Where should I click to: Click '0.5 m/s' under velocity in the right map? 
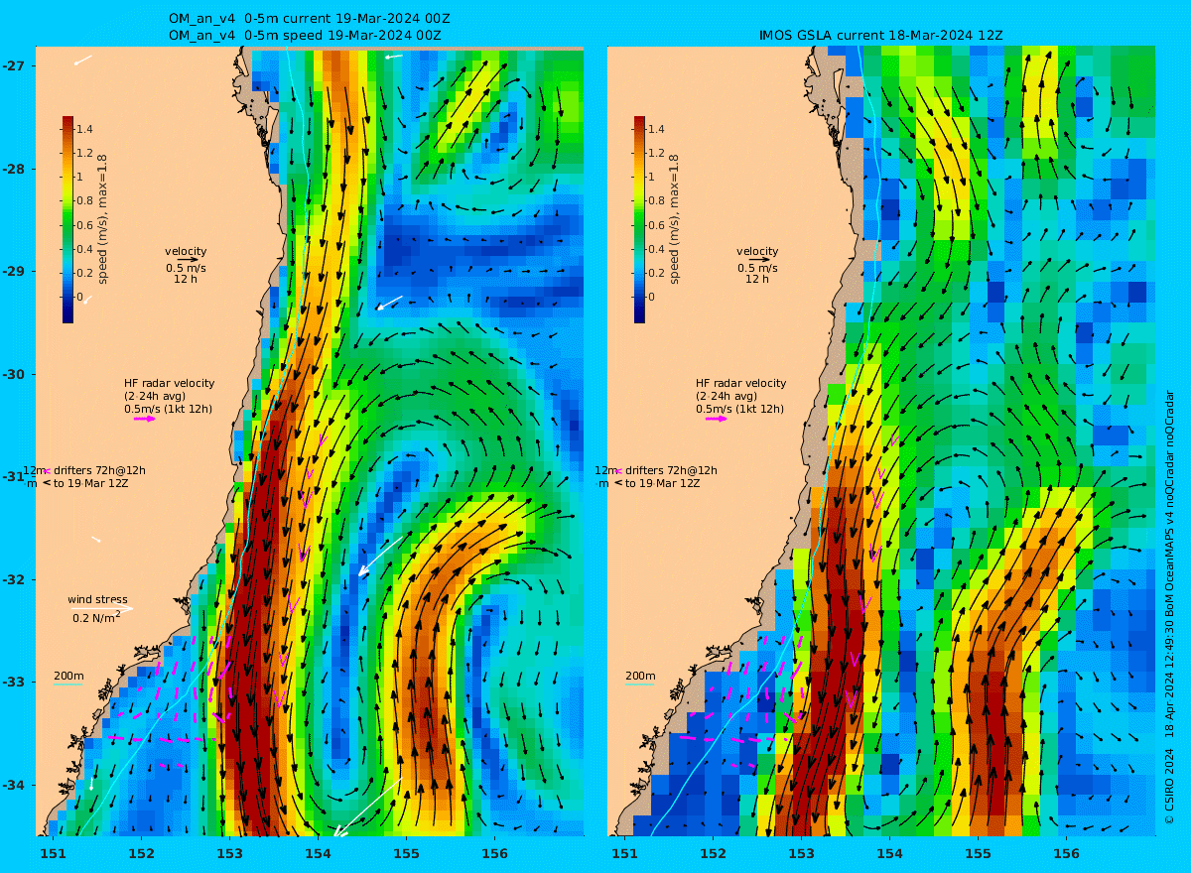click(x=757, y=268)
